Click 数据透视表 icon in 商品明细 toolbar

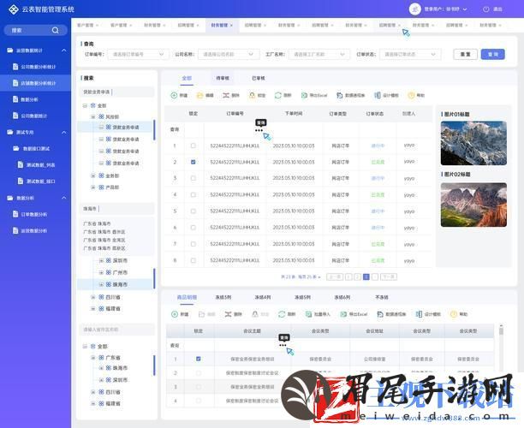[380, 314]
